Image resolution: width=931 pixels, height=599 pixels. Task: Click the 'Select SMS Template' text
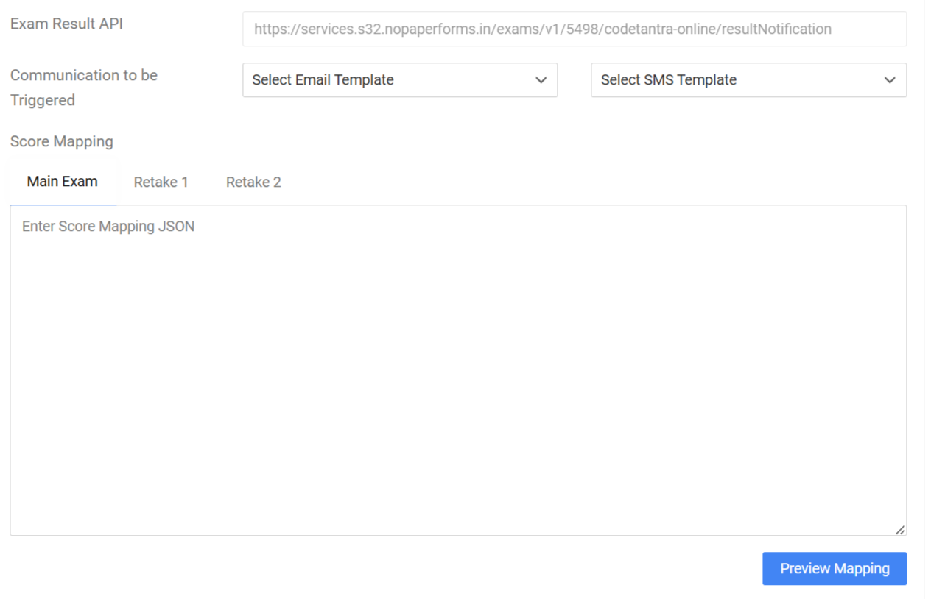pos(668,80)
